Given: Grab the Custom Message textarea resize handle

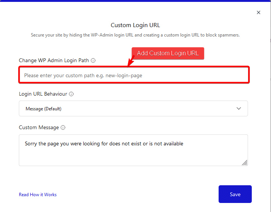Looking at the screenshot, I should (245, 163).
